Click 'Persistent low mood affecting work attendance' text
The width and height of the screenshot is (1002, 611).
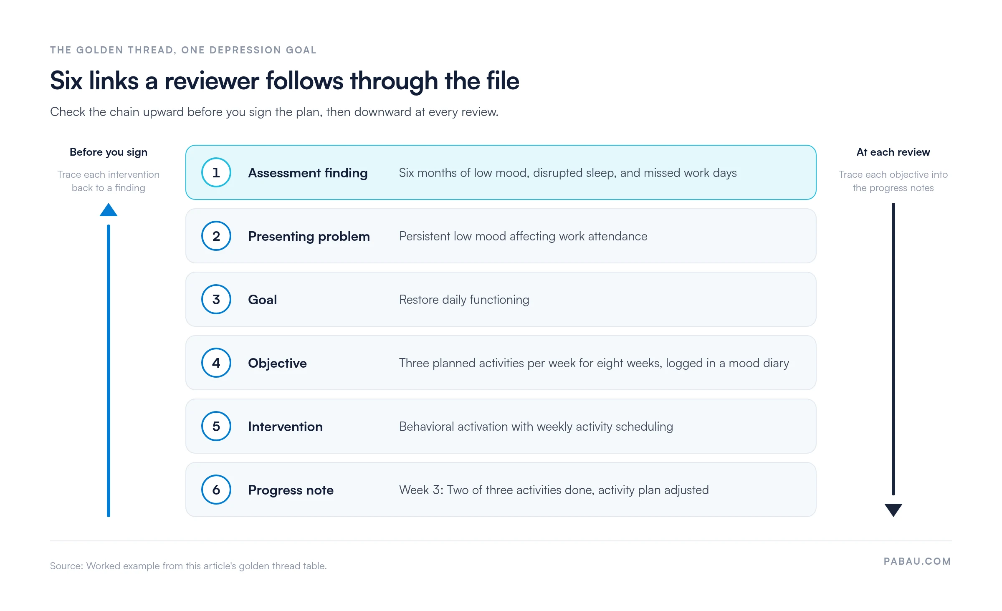pos(523,236)
